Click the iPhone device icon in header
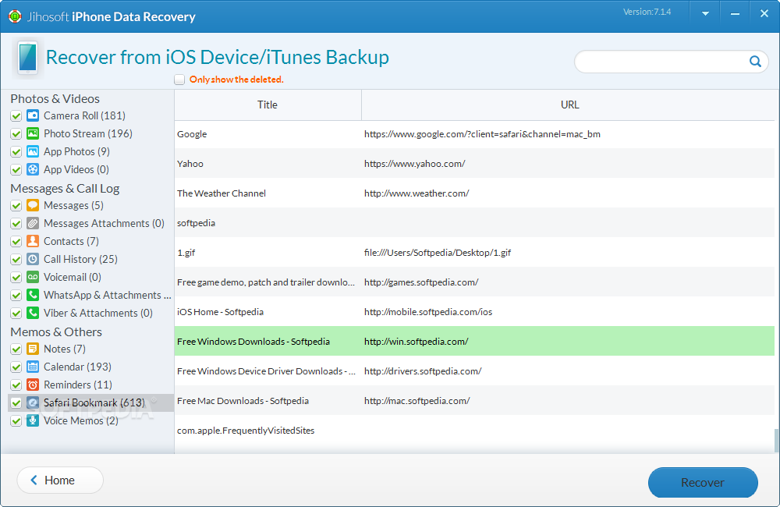Screen dimensions: 780x507 pyautogui.click(x=28, y=58)
